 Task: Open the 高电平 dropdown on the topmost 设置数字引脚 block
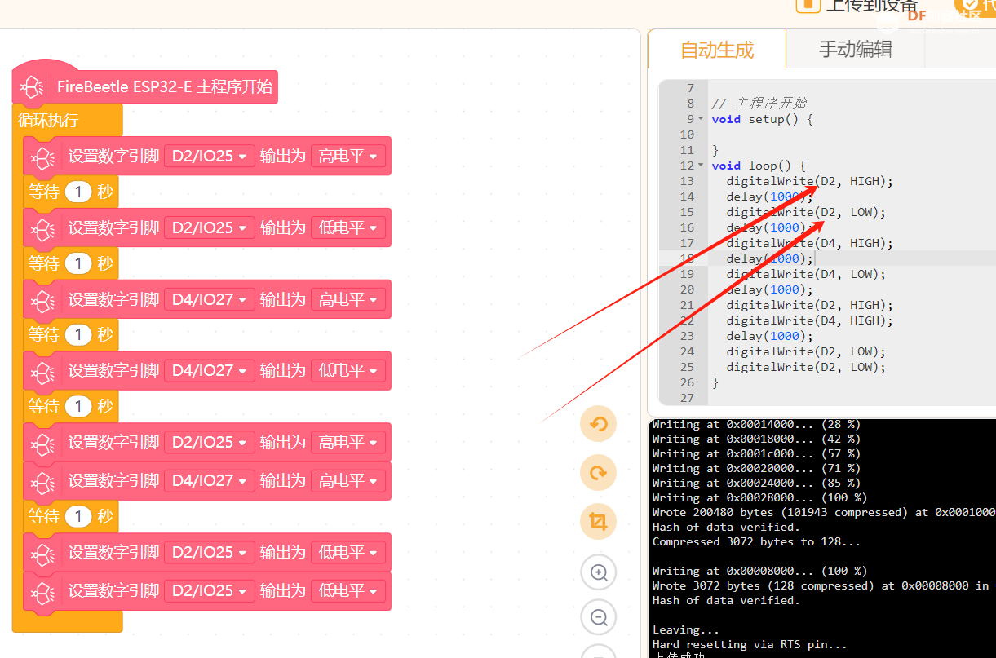pyautogui.click(x=348, y=157)
